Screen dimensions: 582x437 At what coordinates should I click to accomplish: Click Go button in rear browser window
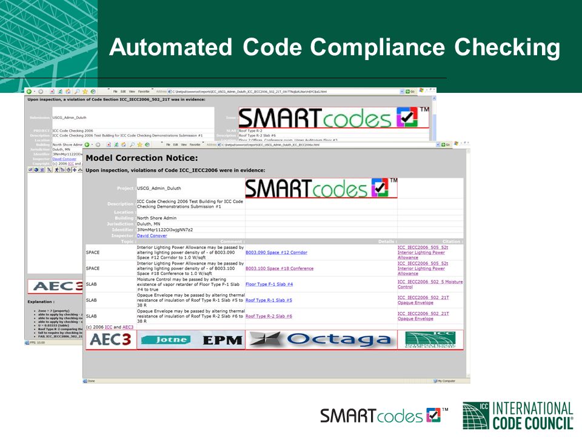pos(410,92)
